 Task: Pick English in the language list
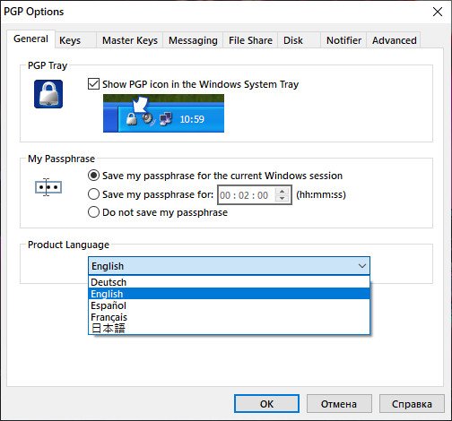click(230, 294)
